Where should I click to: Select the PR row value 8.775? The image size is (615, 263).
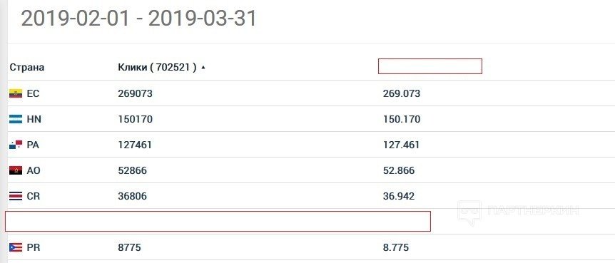click(x=396, y=248)
